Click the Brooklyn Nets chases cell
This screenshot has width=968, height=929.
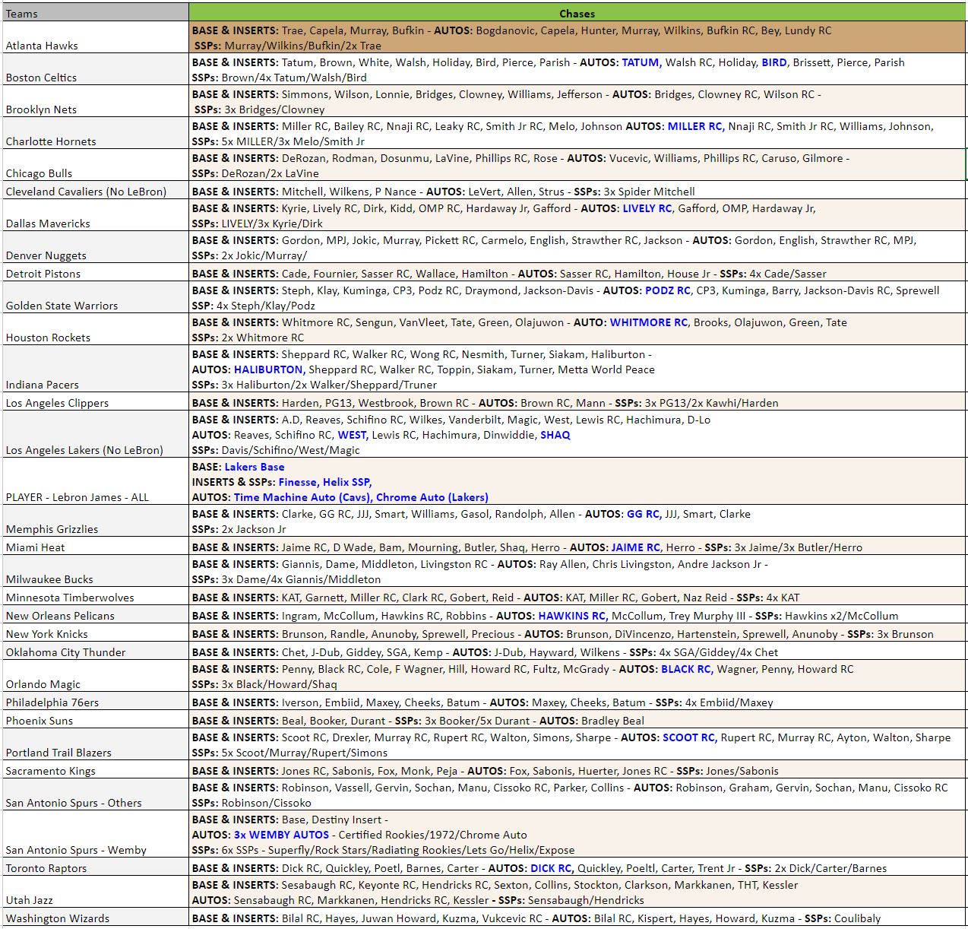click(577, 102)
